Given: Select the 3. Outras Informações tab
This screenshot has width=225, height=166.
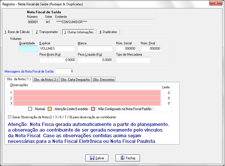Looking at the screenshot, I should pyautogui.click(x=79, y=32).
